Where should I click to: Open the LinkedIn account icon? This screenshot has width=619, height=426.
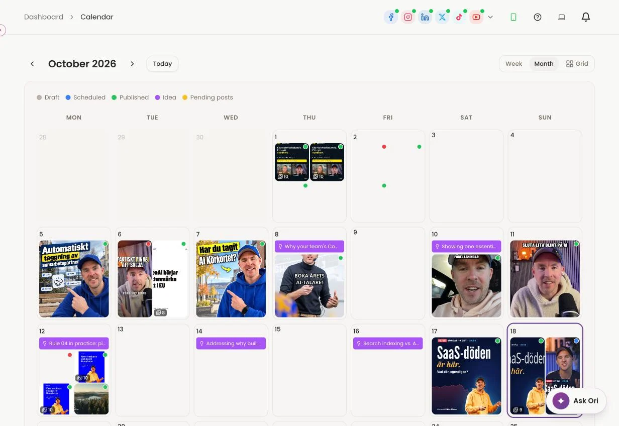click(x=425, y=17)
